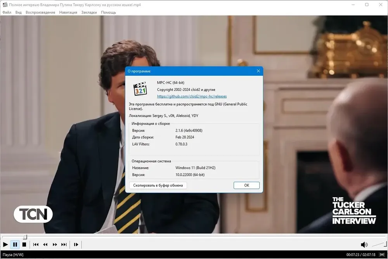Viewport: 388px width, 259px height.
Task: Toggle the Pause button
Action: point(15,245)
